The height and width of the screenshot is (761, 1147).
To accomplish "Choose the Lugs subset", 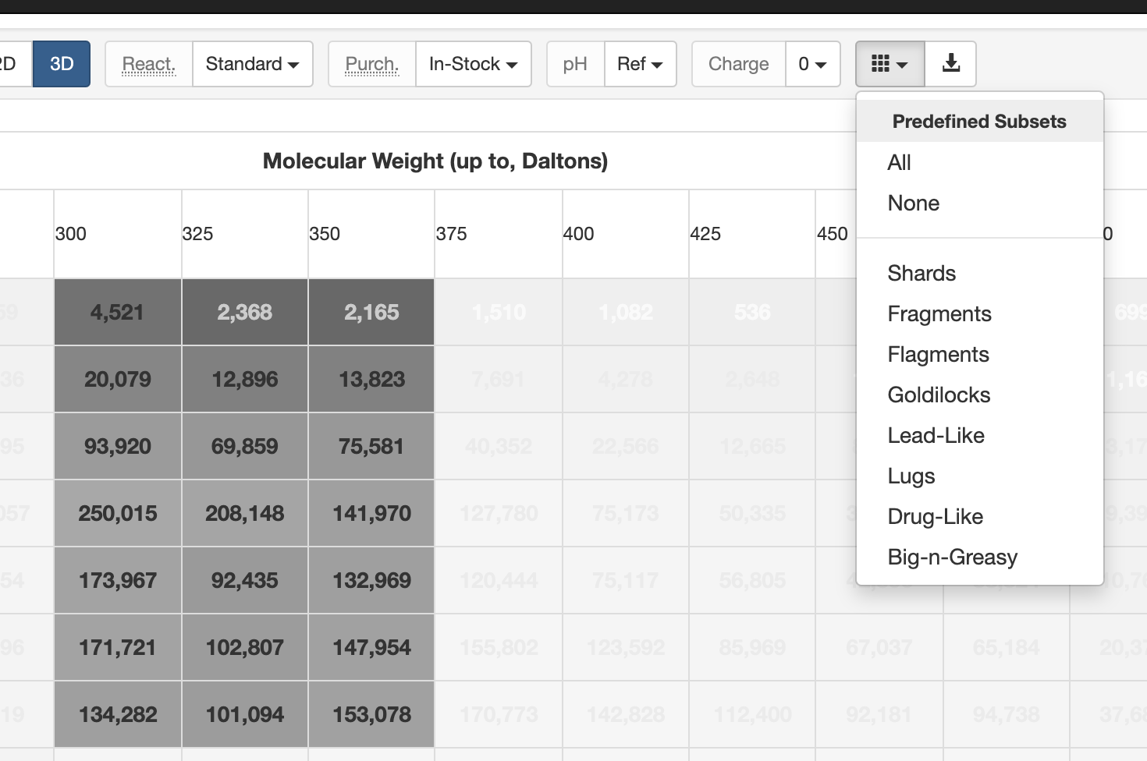I will coord(980,476).
